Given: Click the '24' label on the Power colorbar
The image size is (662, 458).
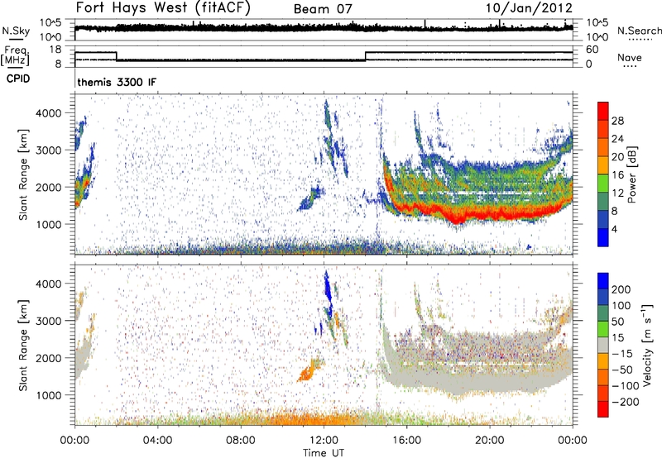Looking at the screenshot, I should (617, 139).
